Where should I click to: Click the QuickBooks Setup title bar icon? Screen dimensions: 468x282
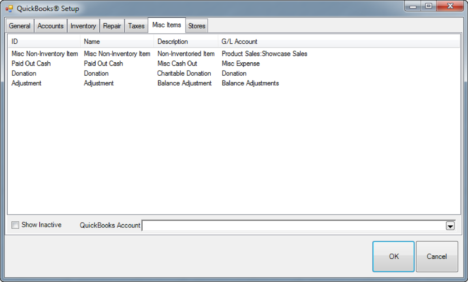[9, 8]
